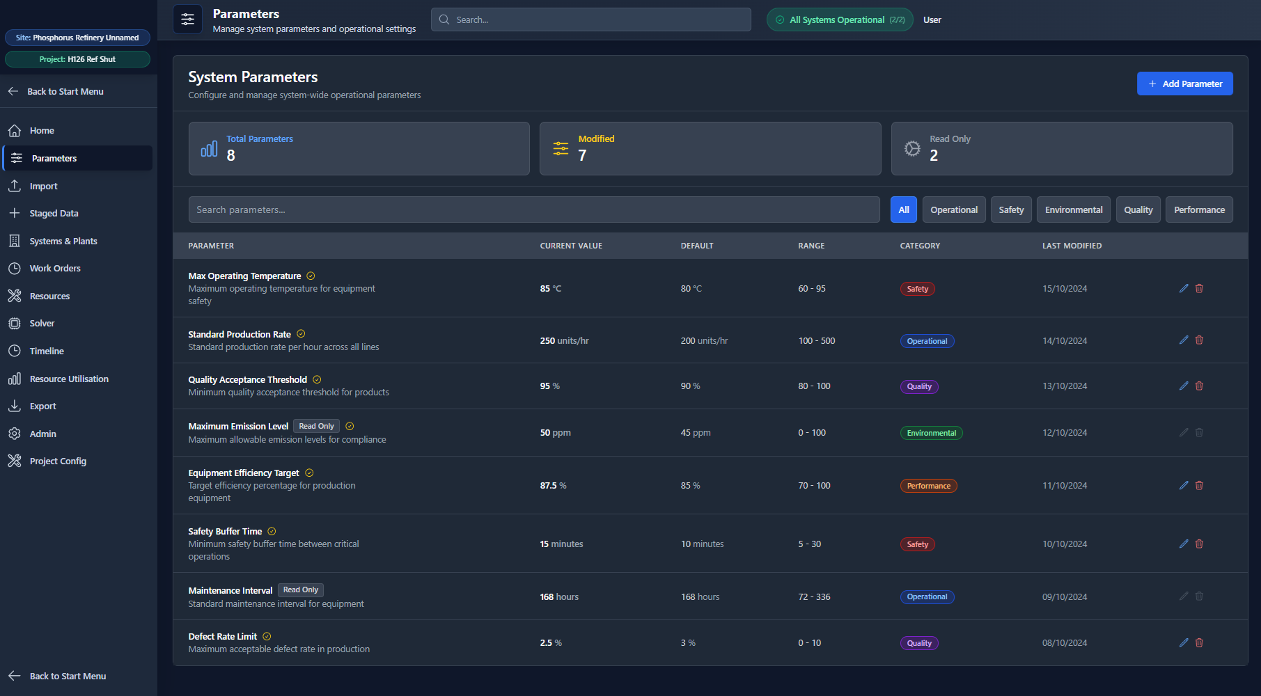Open the Export page icon
Viewport: 1261px width, 696px height.
pyautogui.click(x=15, y=406)
